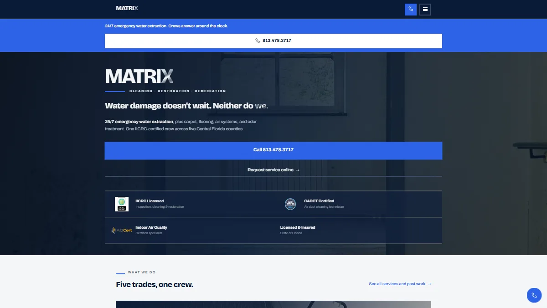
Task: Click the Water damage doesn't wait headline
Action: [x=186, y=106]
